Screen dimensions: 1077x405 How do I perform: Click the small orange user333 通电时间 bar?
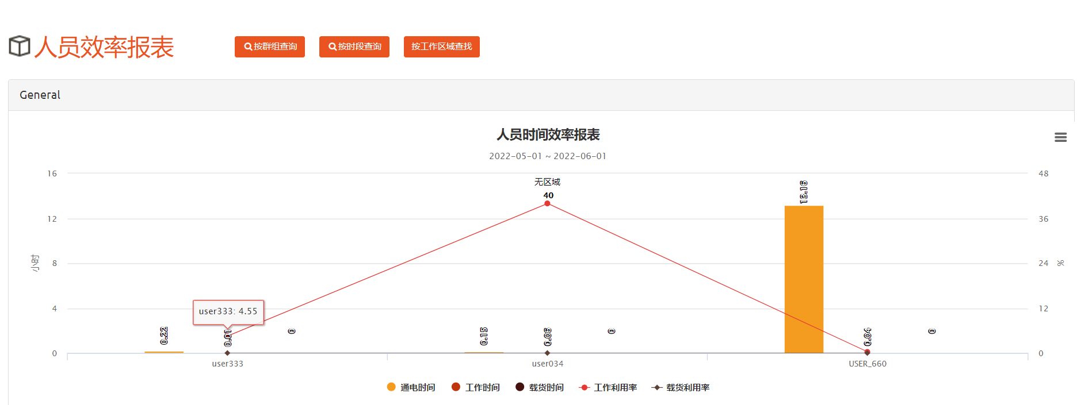coord(164,352)
